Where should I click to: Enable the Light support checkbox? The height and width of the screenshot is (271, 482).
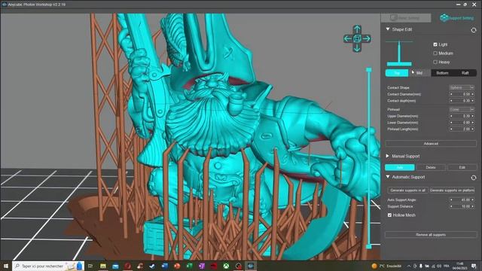click(435, 44)
